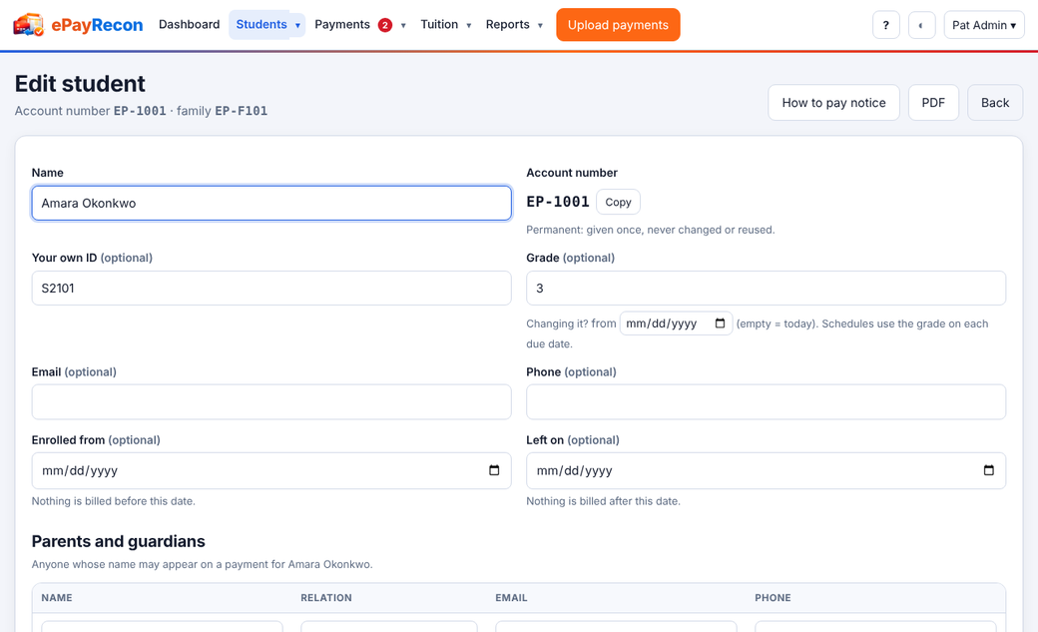Expand the Reports menu arrow

540,25
